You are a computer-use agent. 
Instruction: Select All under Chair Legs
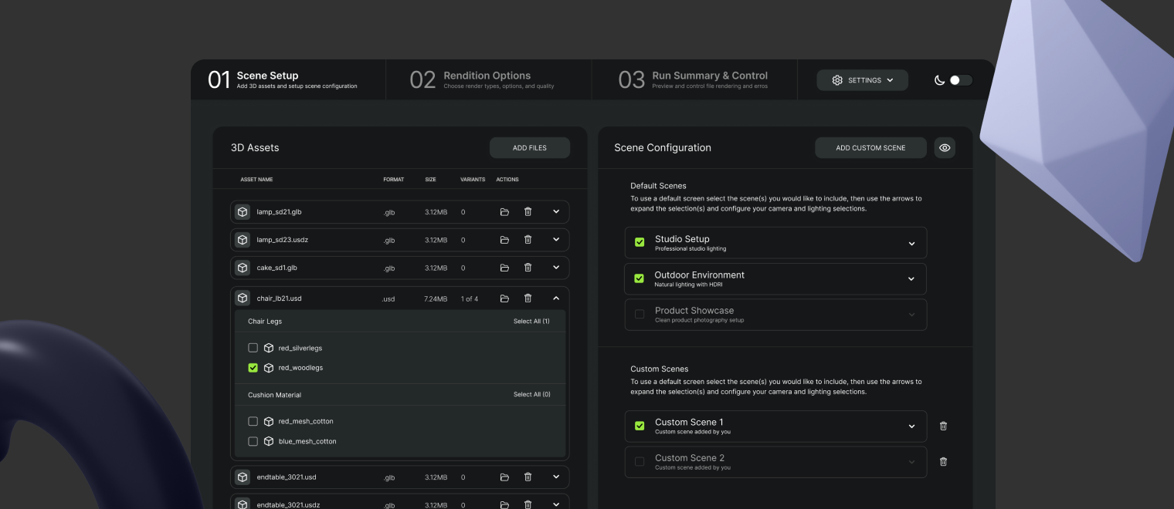531,321
